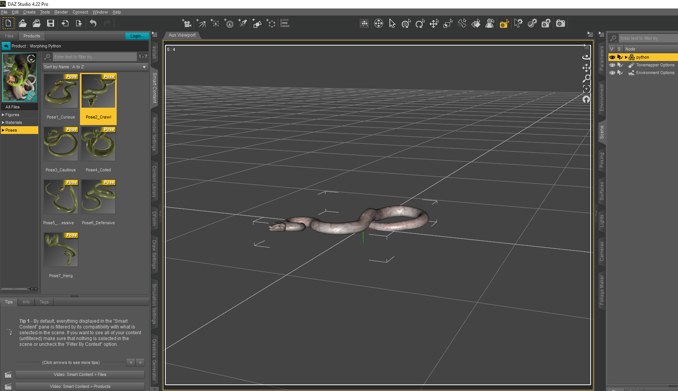Click the Login button
This screenshot has width=678, height=391.
click(137, 36)
